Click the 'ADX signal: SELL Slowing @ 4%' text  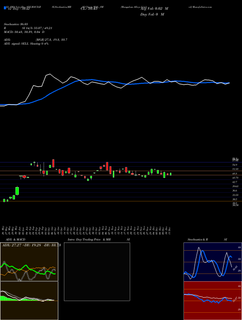(x=26, y=44)
